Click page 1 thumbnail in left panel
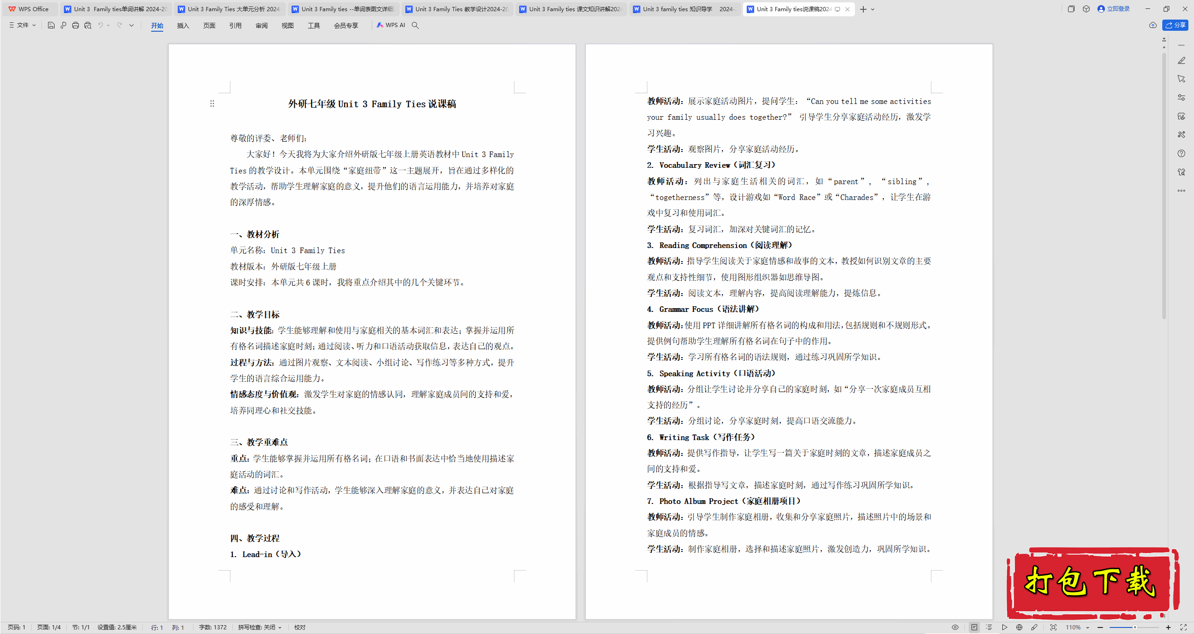1194x634 pixels. click(371, 316)
